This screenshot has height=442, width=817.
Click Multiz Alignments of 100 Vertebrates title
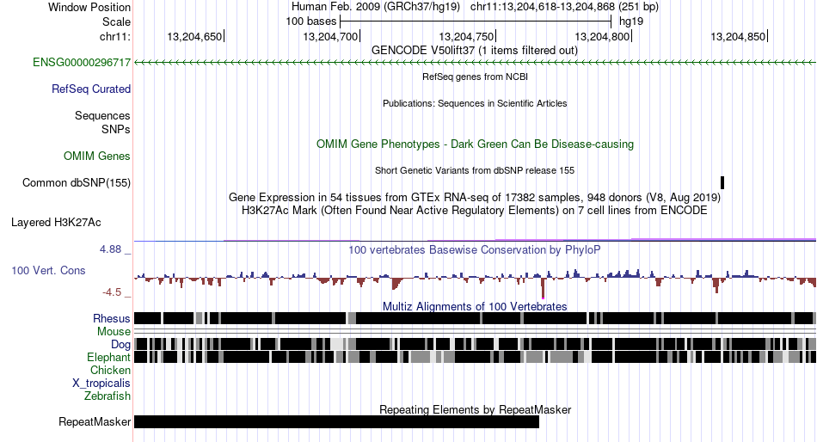[x=475, y=306]
